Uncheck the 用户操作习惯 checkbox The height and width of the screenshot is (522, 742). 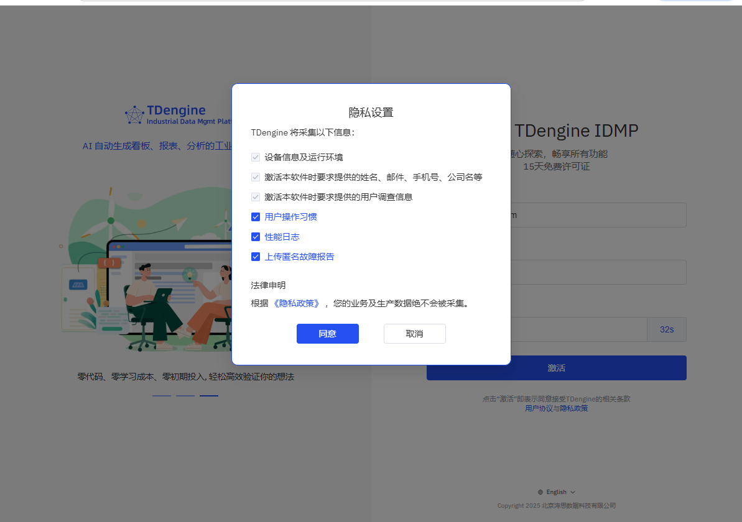click(256, 217)
